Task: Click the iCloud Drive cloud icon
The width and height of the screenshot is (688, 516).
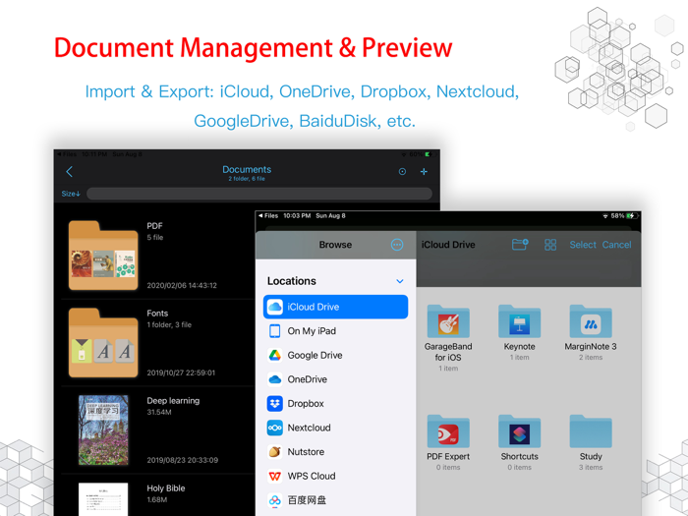Action: (274, 307)
